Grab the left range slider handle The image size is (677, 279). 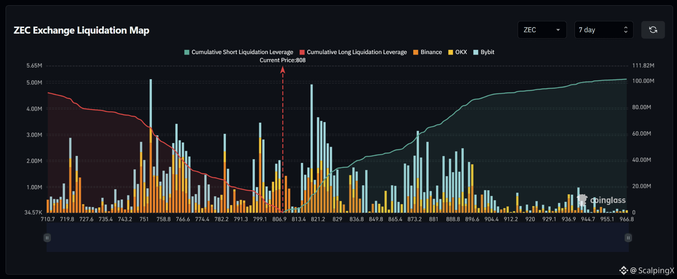click(47, 238)
